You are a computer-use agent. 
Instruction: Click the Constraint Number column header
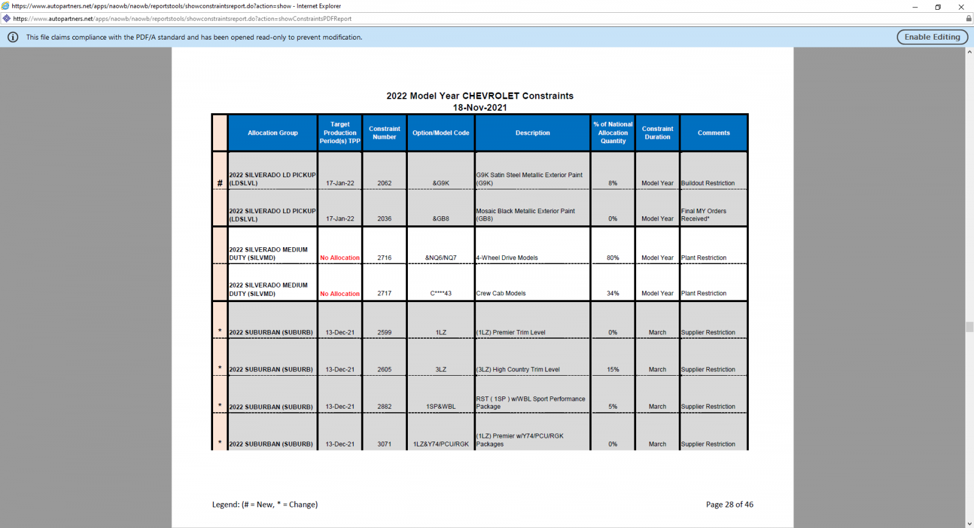pos(384,133)
